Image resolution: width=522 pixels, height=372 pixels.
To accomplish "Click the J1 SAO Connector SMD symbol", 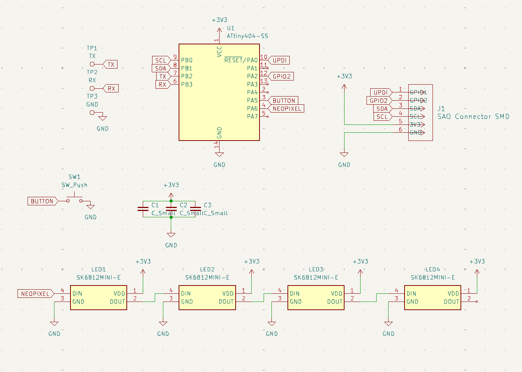I will [x=421, y=112].
